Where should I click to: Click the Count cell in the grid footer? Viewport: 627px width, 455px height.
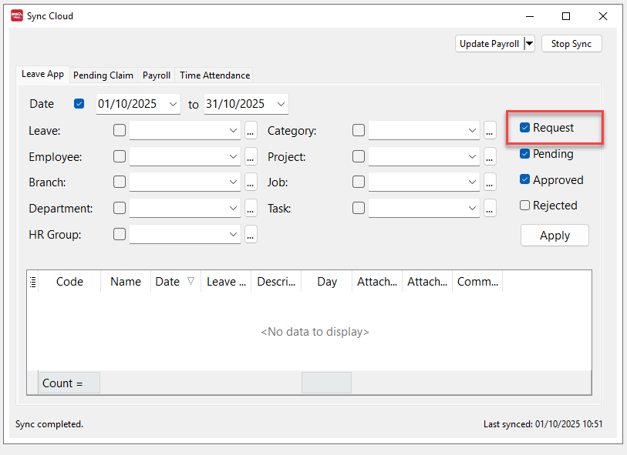pyautogui.click(x=69, y=383)
